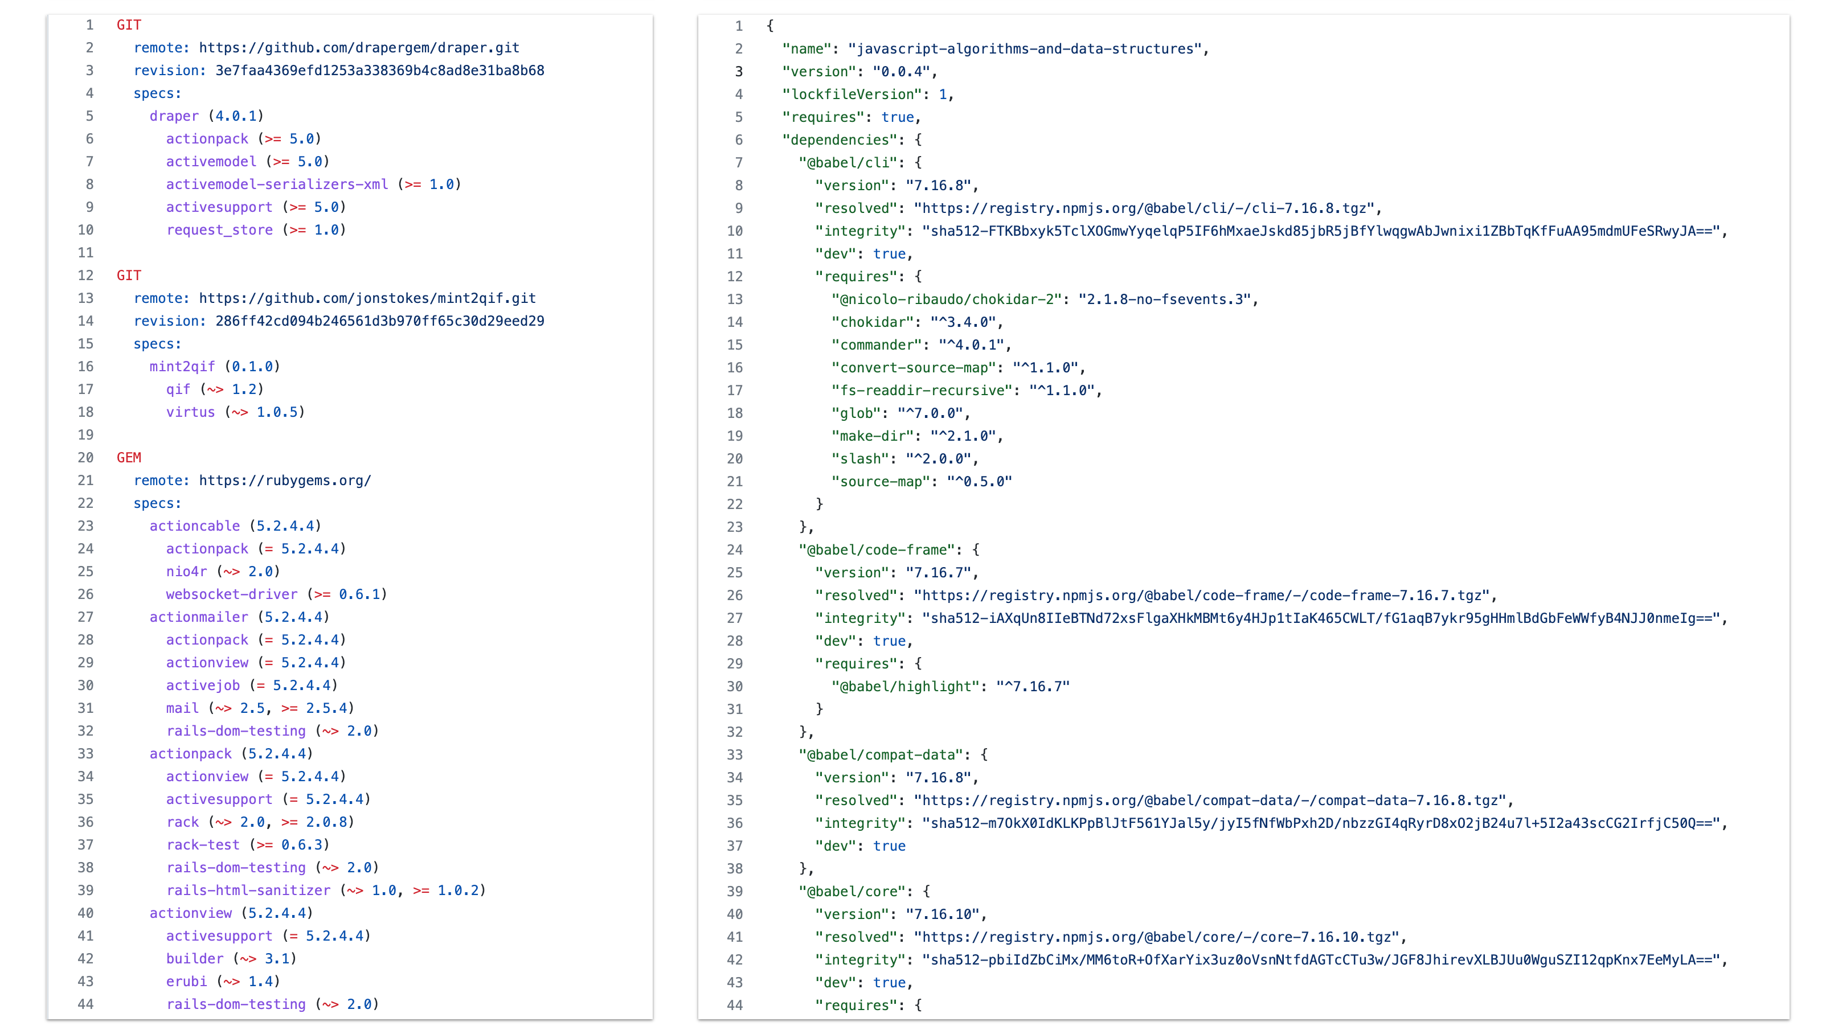Click 'activemodel-serializers-xml' dependency text
The image size is (1838, 1034).
(277, 184)
